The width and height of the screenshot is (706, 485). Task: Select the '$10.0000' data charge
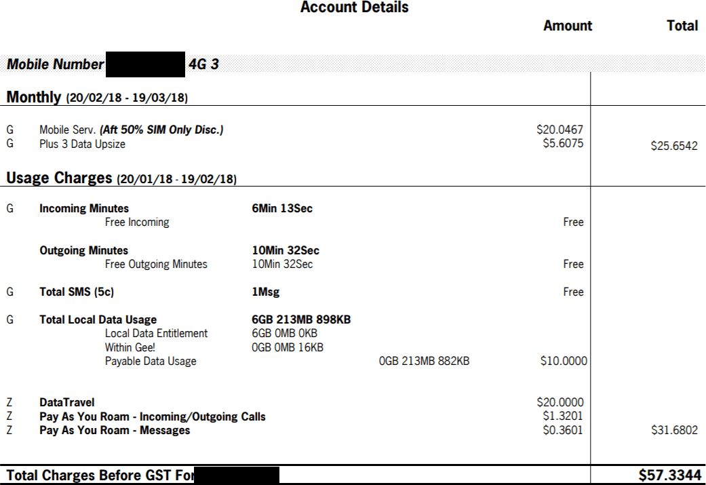[564, 361]
